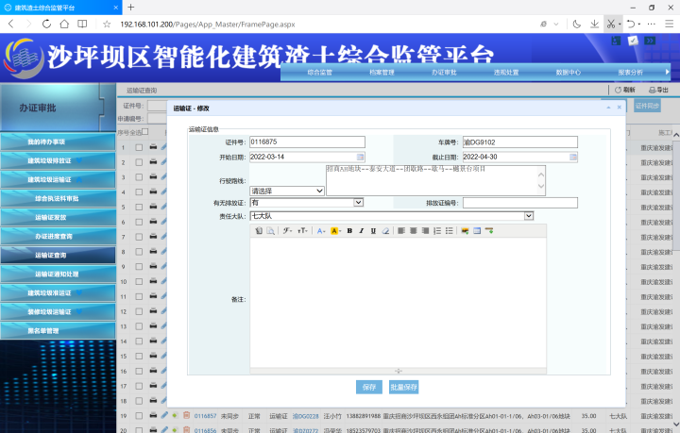Screen dimensions: 680x433
Task: Apply italic style in the editor toolbar
Action: pos(362,230)
